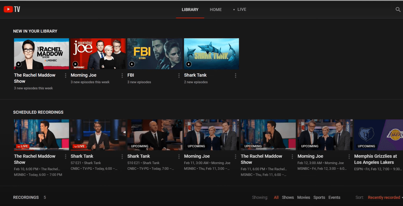Filter recordings by All

[x=276, y=197]
